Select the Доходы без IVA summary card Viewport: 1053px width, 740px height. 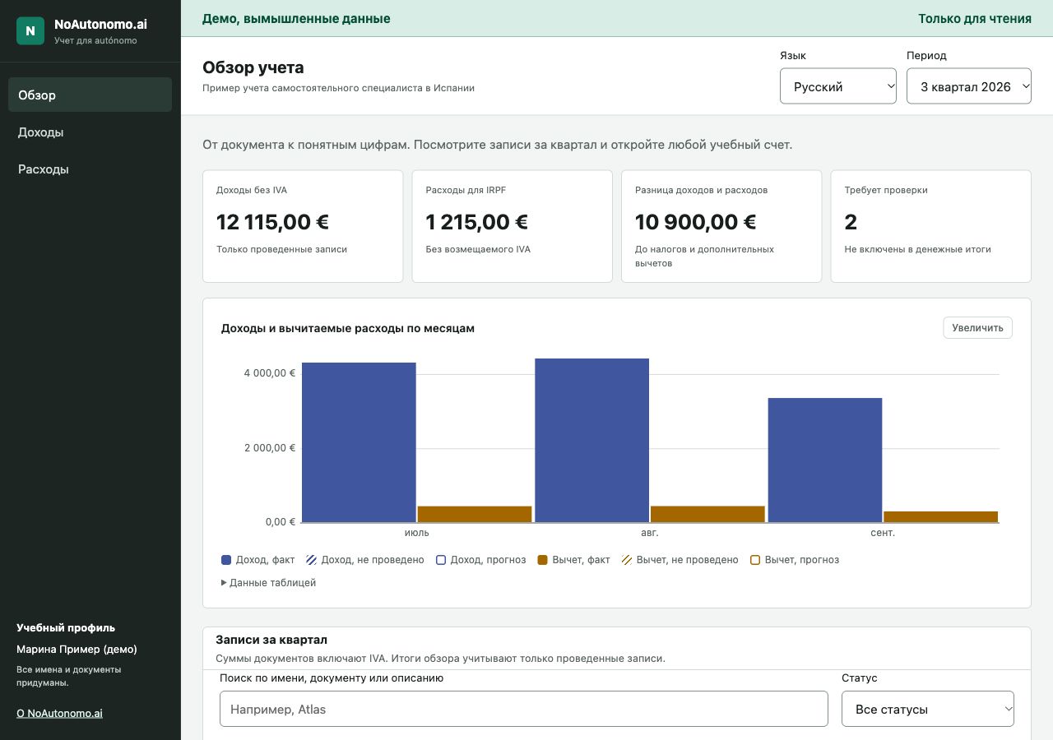[x=303, y=226]
